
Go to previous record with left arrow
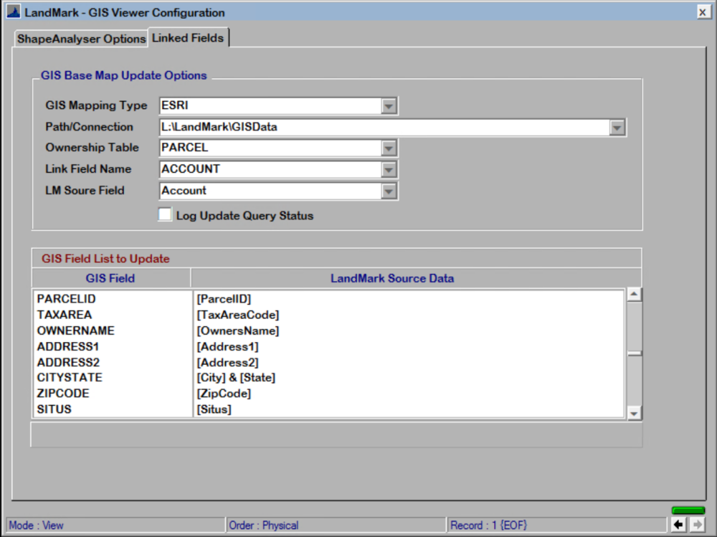pyautogui.click(x=678, y=525)
